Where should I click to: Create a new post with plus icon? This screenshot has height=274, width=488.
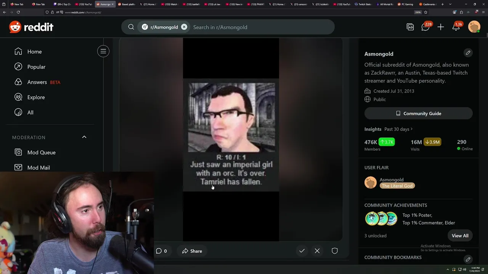[x=441, y=27]
